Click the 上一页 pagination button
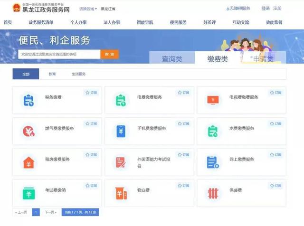 (x=21, y=212)
